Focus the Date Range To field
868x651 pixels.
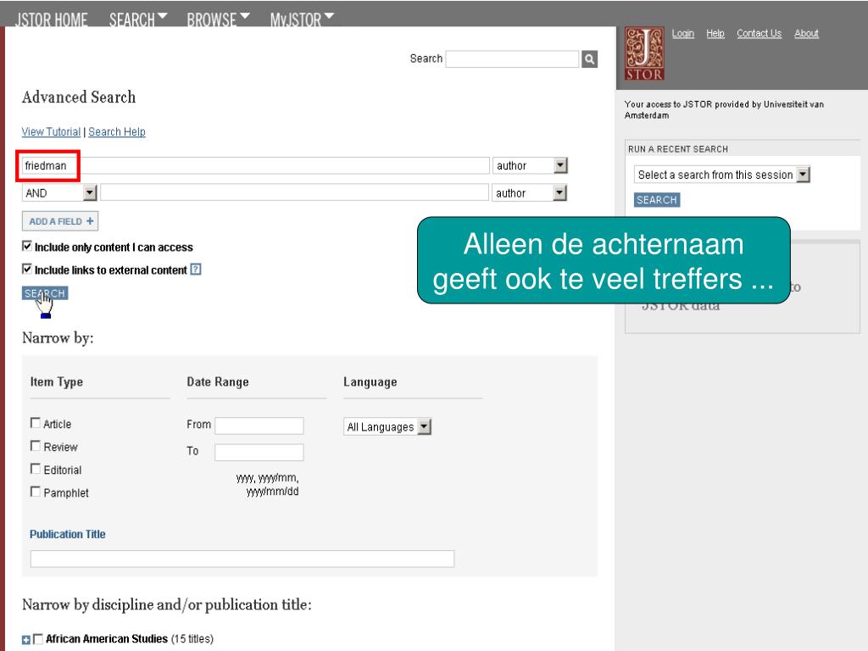(x=259, y=453)
